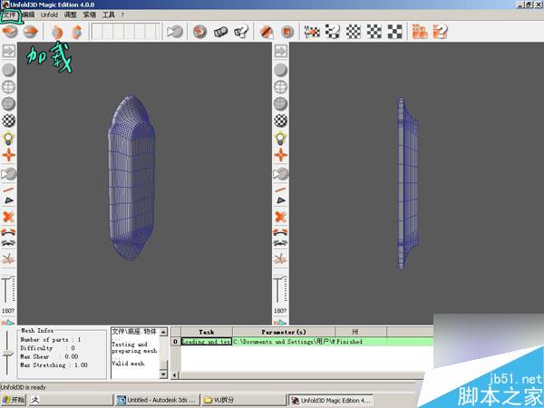This screenshot has height=408, width=544.
Task: Switch to Untitled - Autodesk 3ds taskbar window
Action: 157,400
